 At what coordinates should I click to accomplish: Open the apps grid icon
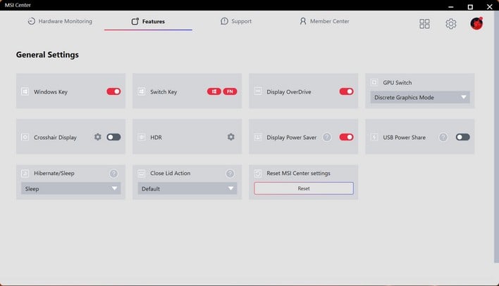tap(424, 23)
